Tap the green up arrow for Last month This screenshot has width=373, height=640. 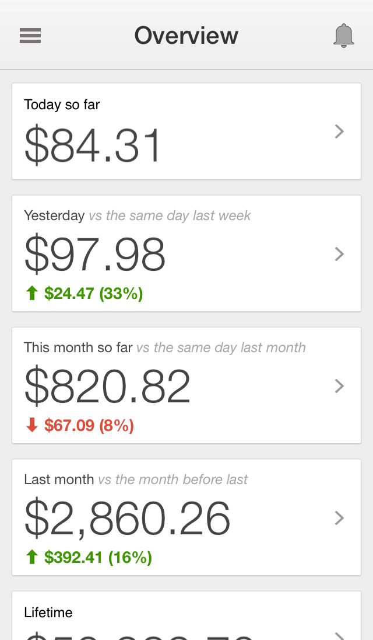32,557
